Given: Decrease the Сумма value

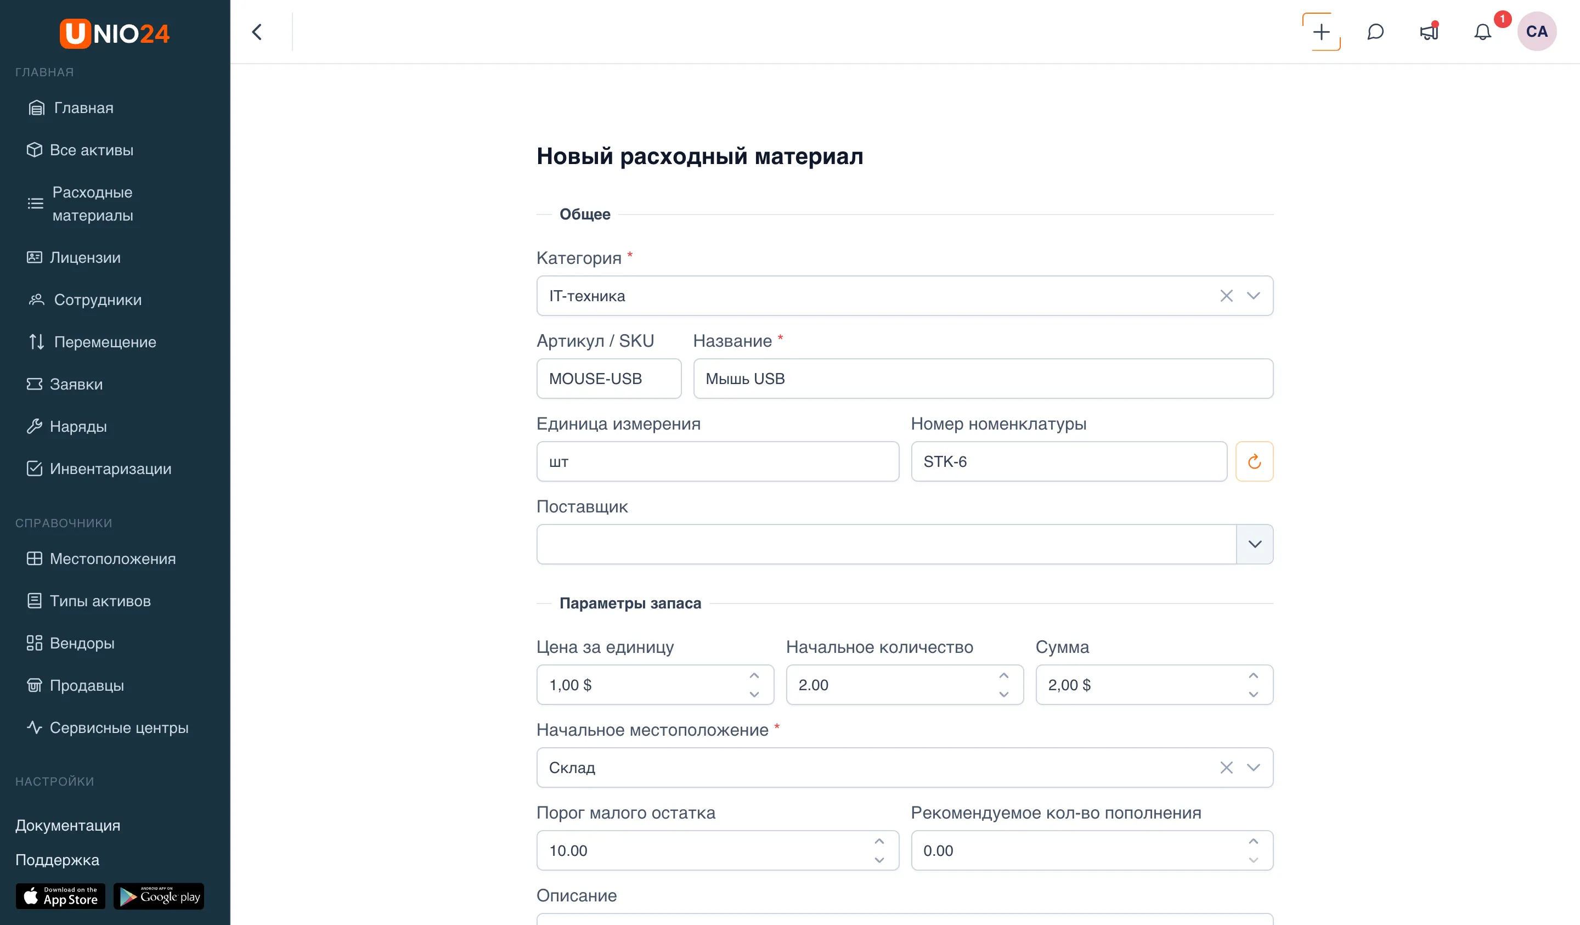Looking at the screenshot, I should tap(1254, 694).
